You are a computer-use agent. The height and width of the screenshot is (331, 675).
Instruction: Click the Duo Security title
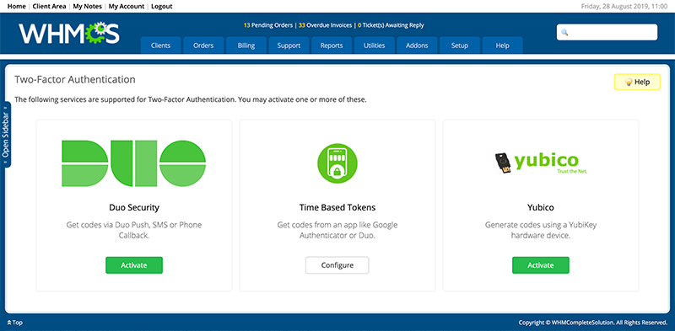click(x=134, y=208)
